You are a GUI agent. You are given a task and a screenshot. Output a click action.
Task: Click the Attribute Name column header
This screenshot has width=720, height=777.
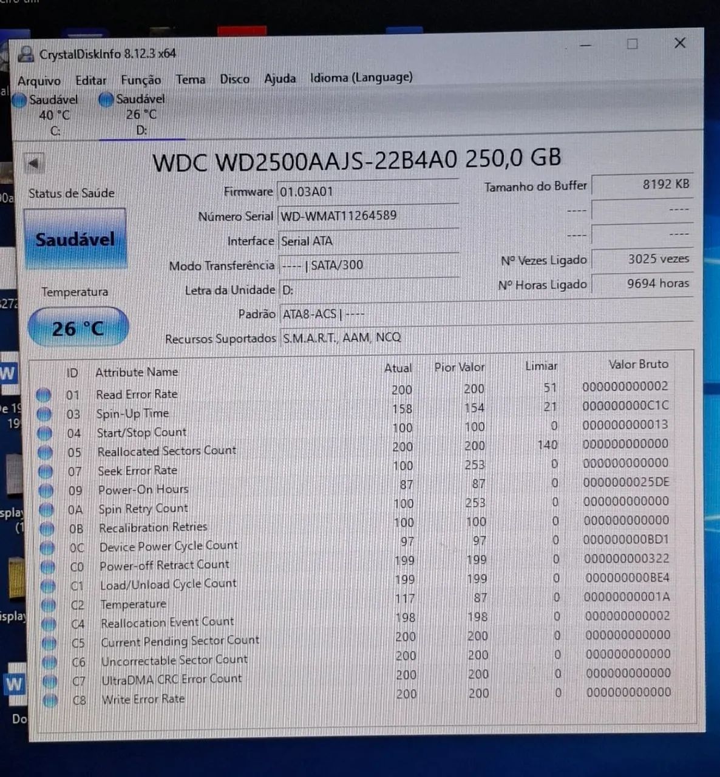tap(137, 372)
